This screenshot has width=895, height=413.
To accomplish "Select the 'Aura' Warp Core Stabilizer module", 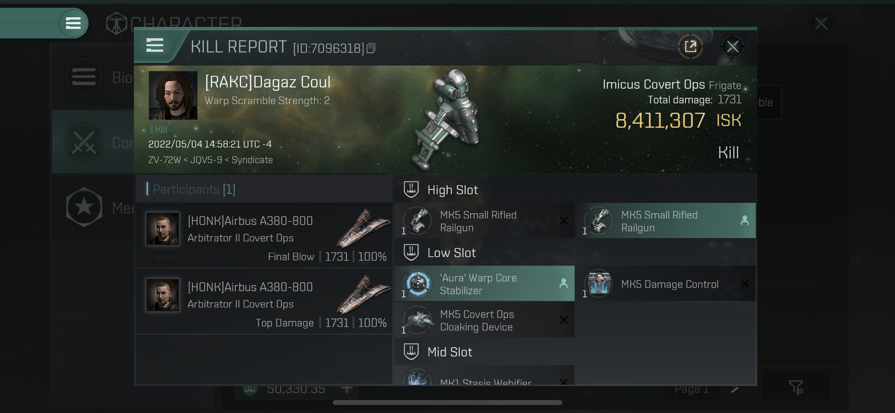I will coord(484,284).
